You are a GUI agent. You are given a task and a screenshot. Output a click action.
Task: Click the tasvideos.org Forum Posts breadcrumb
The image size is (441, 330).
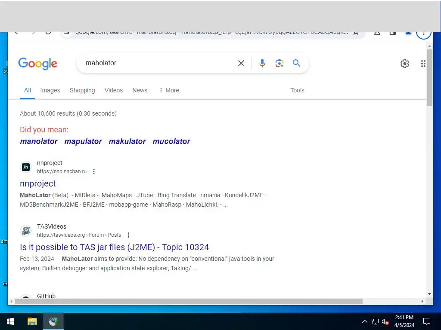[79, 235]
